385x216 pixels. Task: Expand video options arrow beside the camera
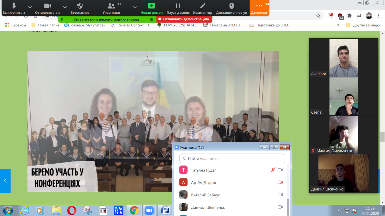[65, 7]
